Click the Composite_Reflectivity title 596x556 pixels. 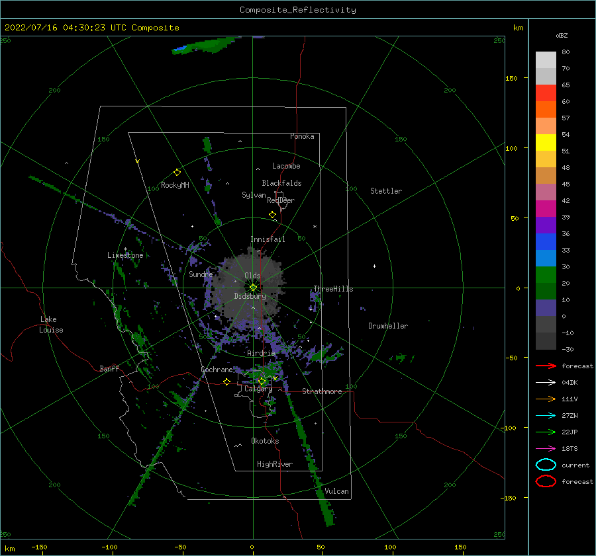coord(298,10)
